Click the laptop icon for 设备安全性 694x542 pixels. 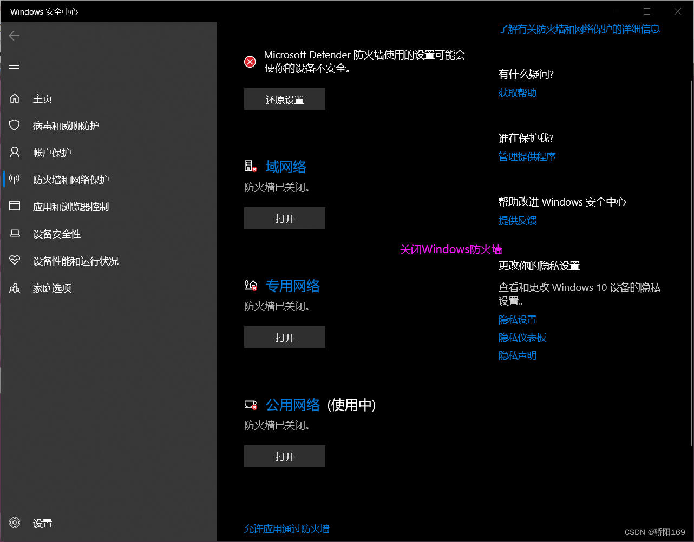click(x=15, y=234)
